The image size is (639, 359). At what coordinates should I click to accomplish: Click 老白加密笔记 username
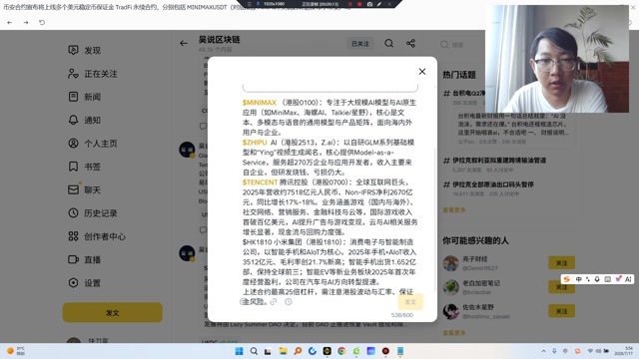(481, 283)
